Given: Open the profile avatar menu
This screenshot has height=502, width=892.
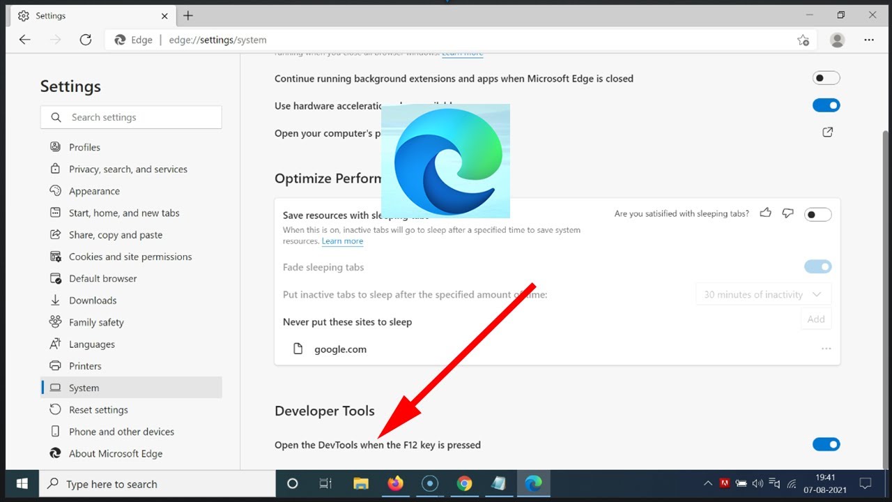Looking at the screenshot, I should click(x=838, y=40).
